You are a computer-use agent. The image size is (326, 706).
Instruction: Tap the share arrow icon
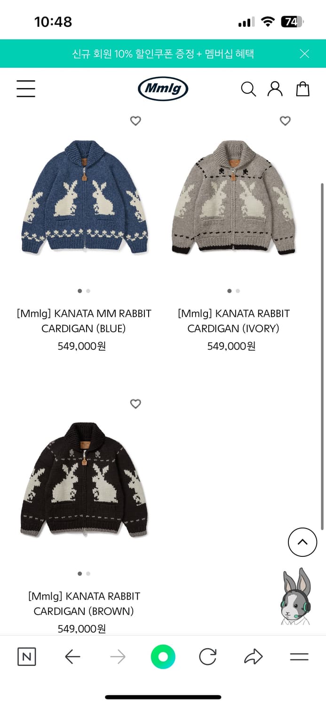(x=253, y=657)
